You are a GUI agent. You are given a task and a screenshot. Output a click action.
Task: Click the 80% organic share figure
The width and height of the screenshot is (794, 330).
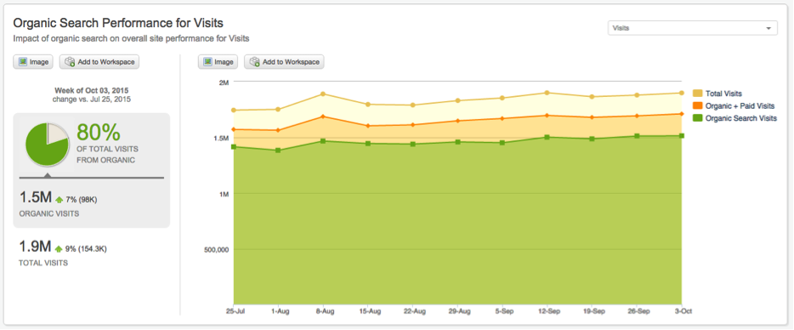pos(99,133)
